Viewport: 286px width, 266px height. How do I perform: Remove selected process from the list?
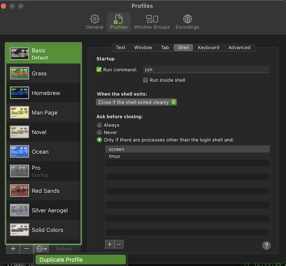coord(119,244)
